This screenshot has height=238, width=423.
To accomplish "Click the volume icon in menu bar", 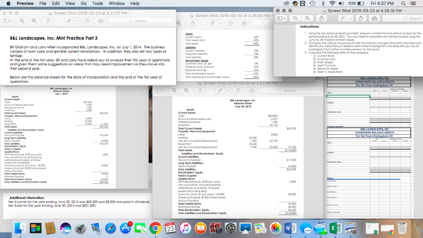I will pos(341,3).
